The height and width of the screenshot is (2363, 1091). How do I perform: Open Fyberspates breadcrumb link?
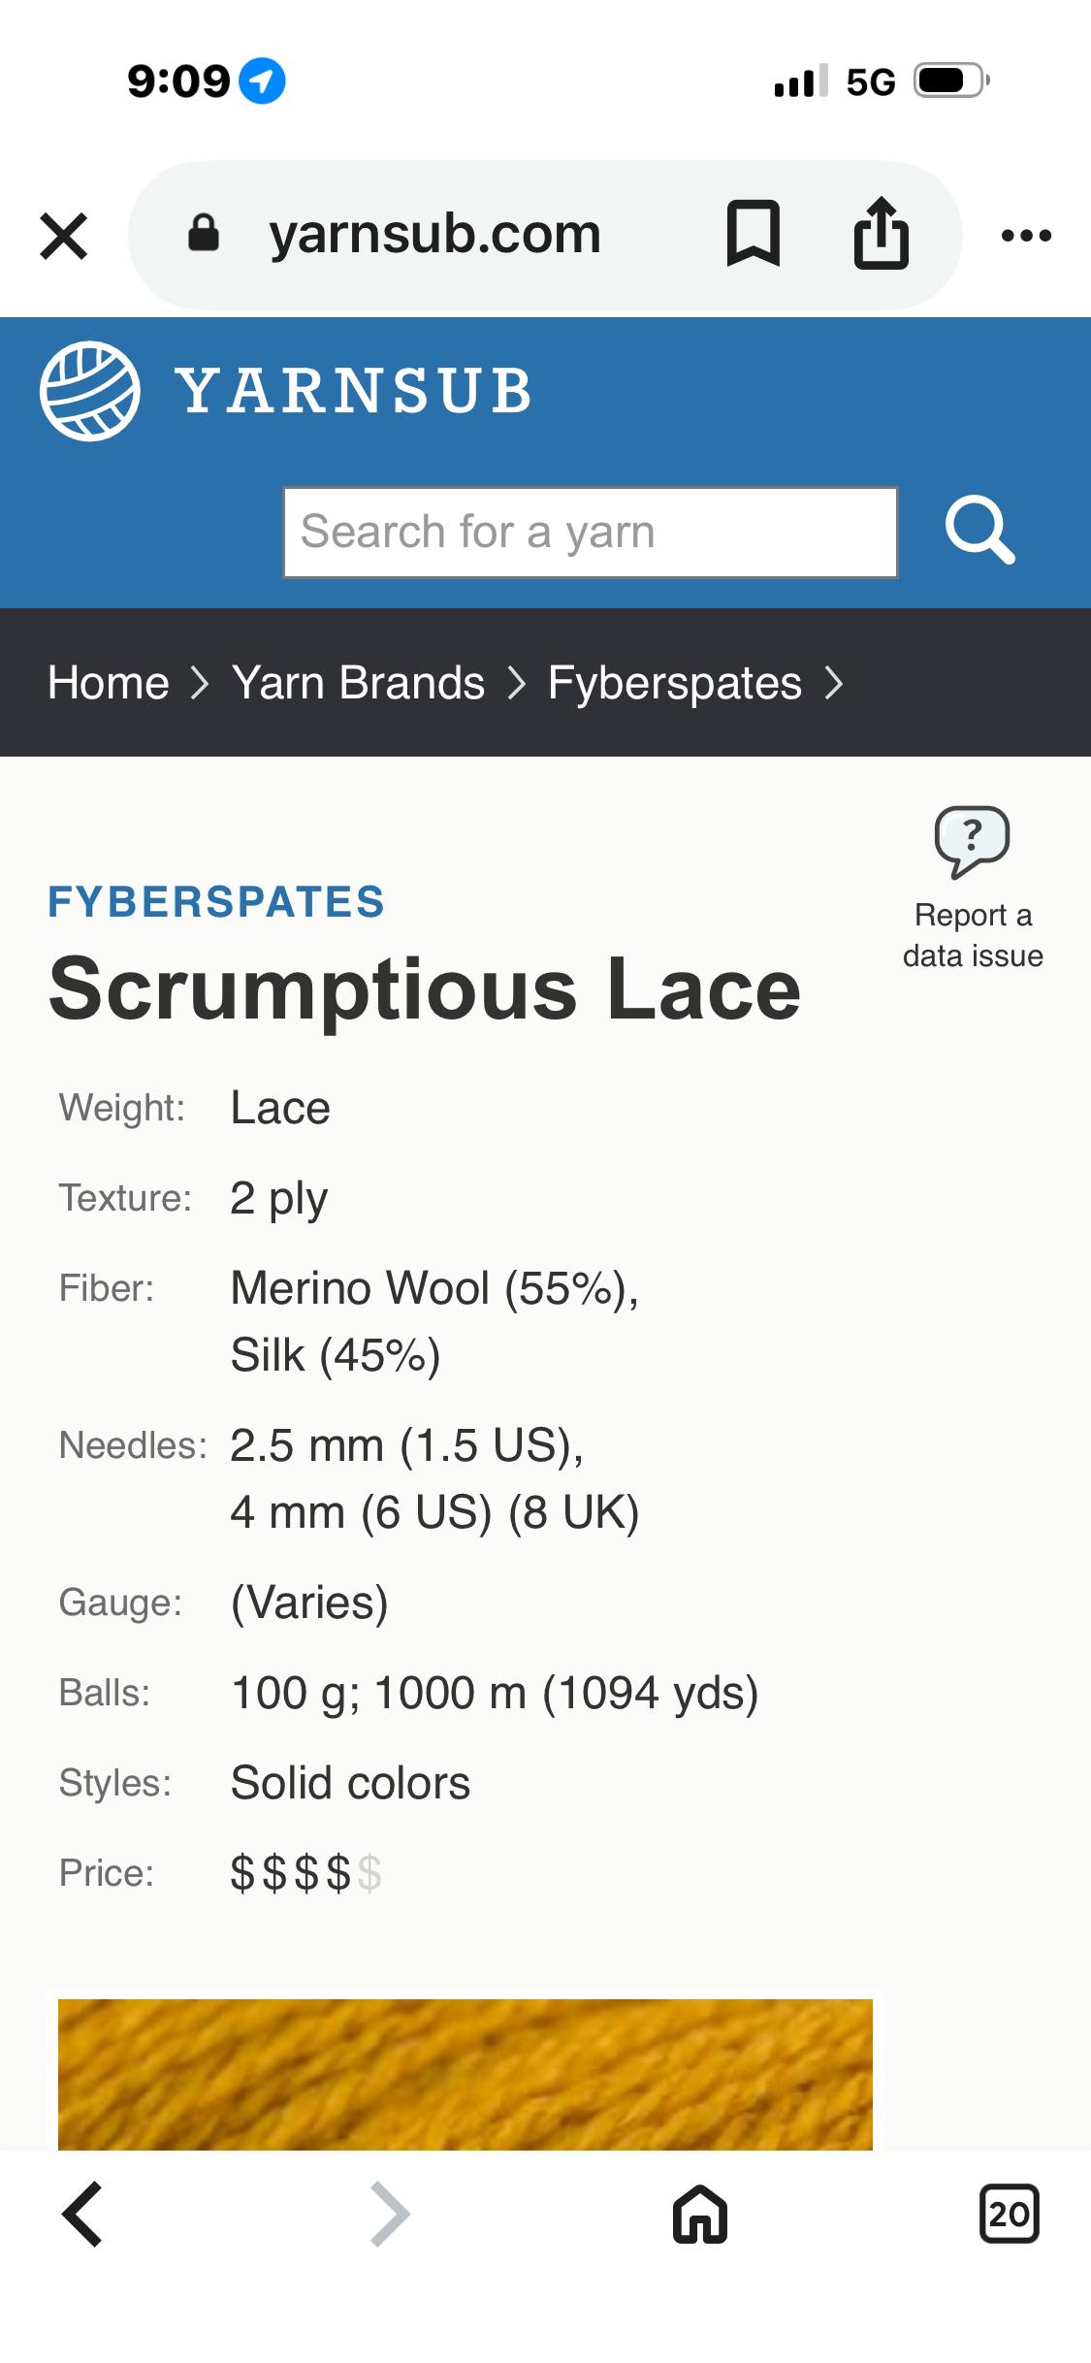(x=675, y=683)
